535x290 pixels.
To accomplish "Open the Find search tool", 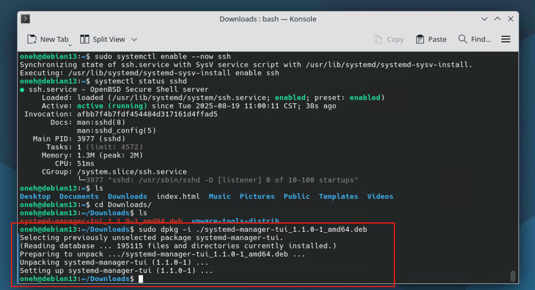I will click(475, 39).
